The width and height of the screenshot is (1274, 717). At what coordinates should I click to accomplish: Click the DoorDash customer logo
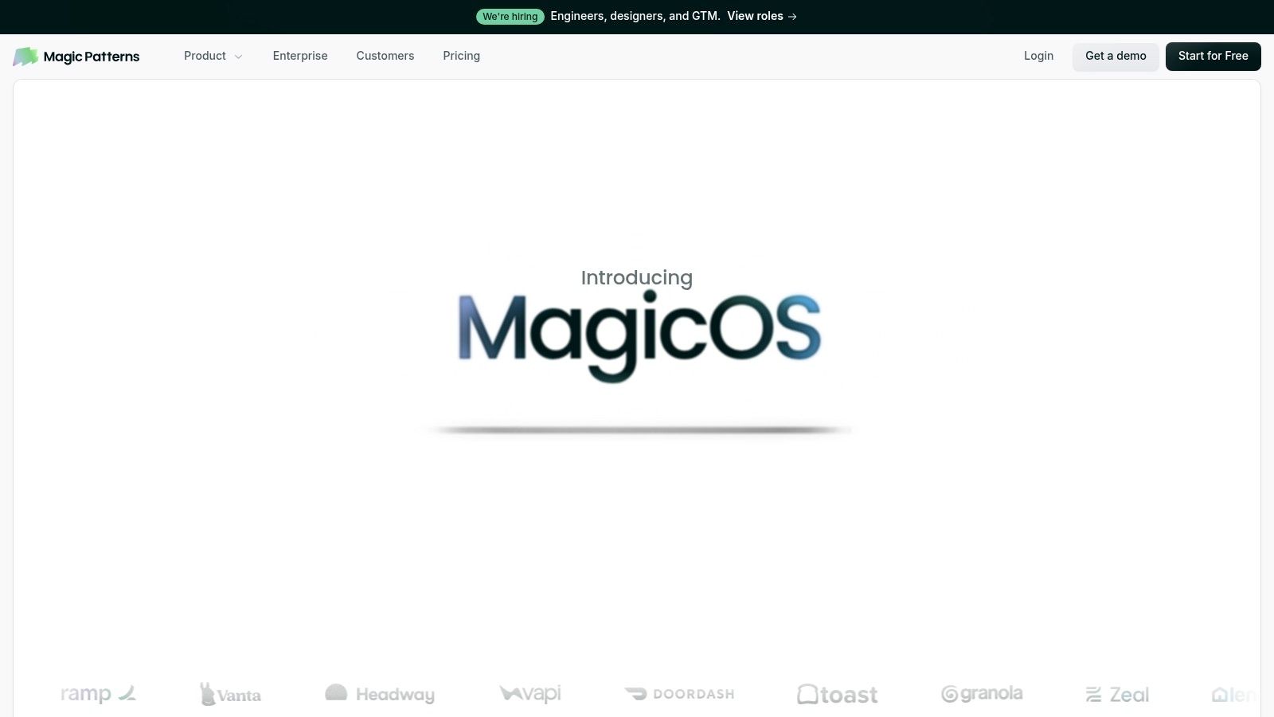tap(679, 694)
